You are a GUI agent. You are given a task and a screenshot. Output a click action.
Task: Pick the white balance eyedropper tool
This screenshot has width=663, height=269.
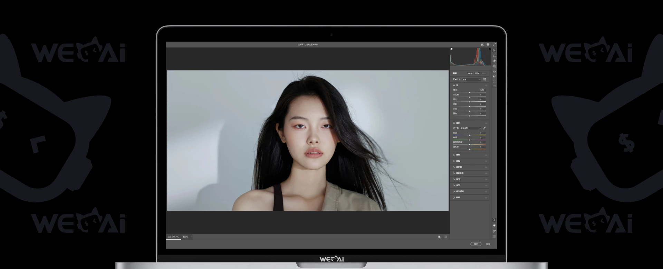click(x=484, y=128)
